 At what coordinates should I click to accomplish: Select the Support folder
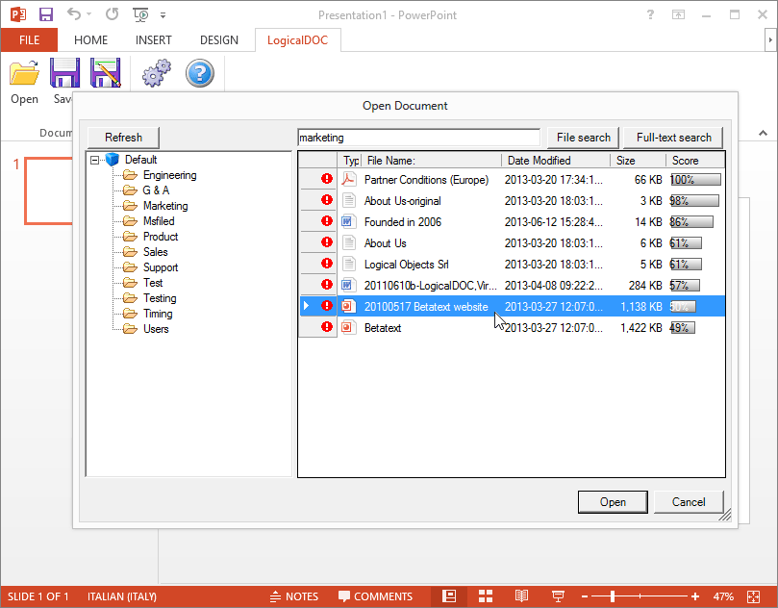(161, 267)
